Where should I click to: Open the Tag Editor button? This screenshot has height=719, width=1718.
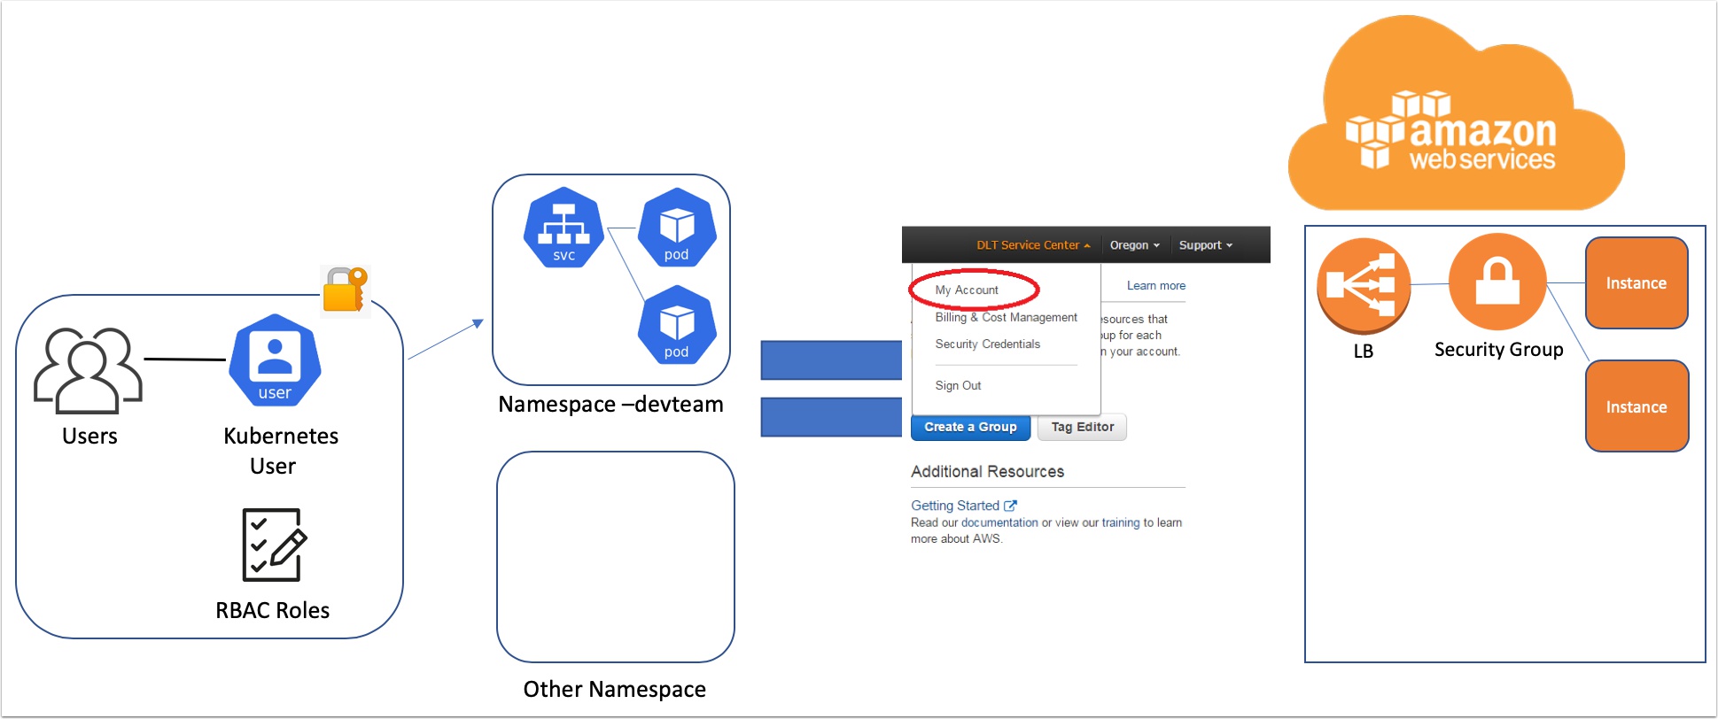point(1082,427)
